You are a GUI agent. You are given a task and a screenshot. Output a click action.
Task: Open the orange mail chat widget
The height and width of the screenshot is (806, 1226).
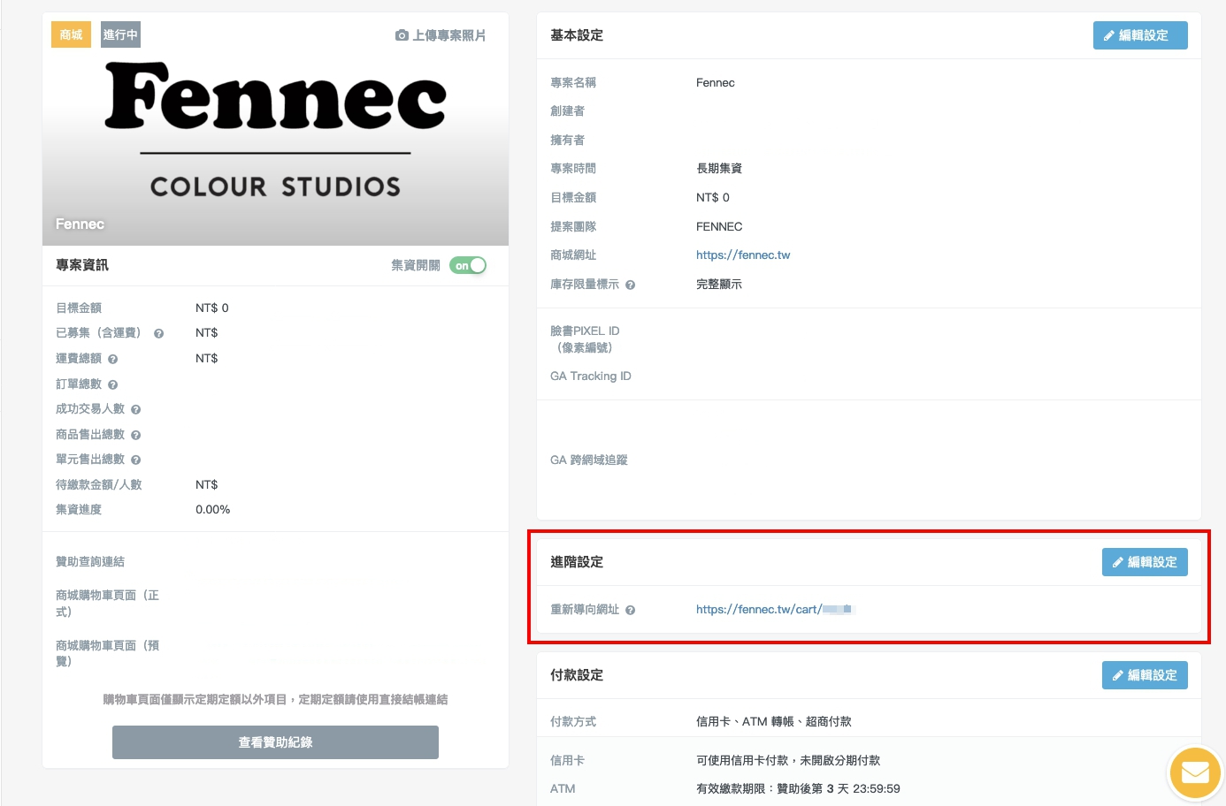[x=1195, y=773]
